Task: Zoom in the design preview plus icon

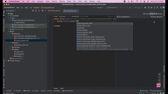Action: (x=159, y=74)
